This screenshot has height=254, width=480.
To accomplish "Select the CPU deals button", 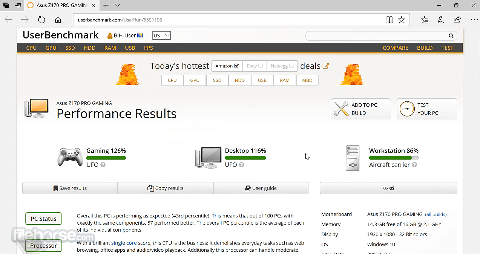I will tap(172, 80).
